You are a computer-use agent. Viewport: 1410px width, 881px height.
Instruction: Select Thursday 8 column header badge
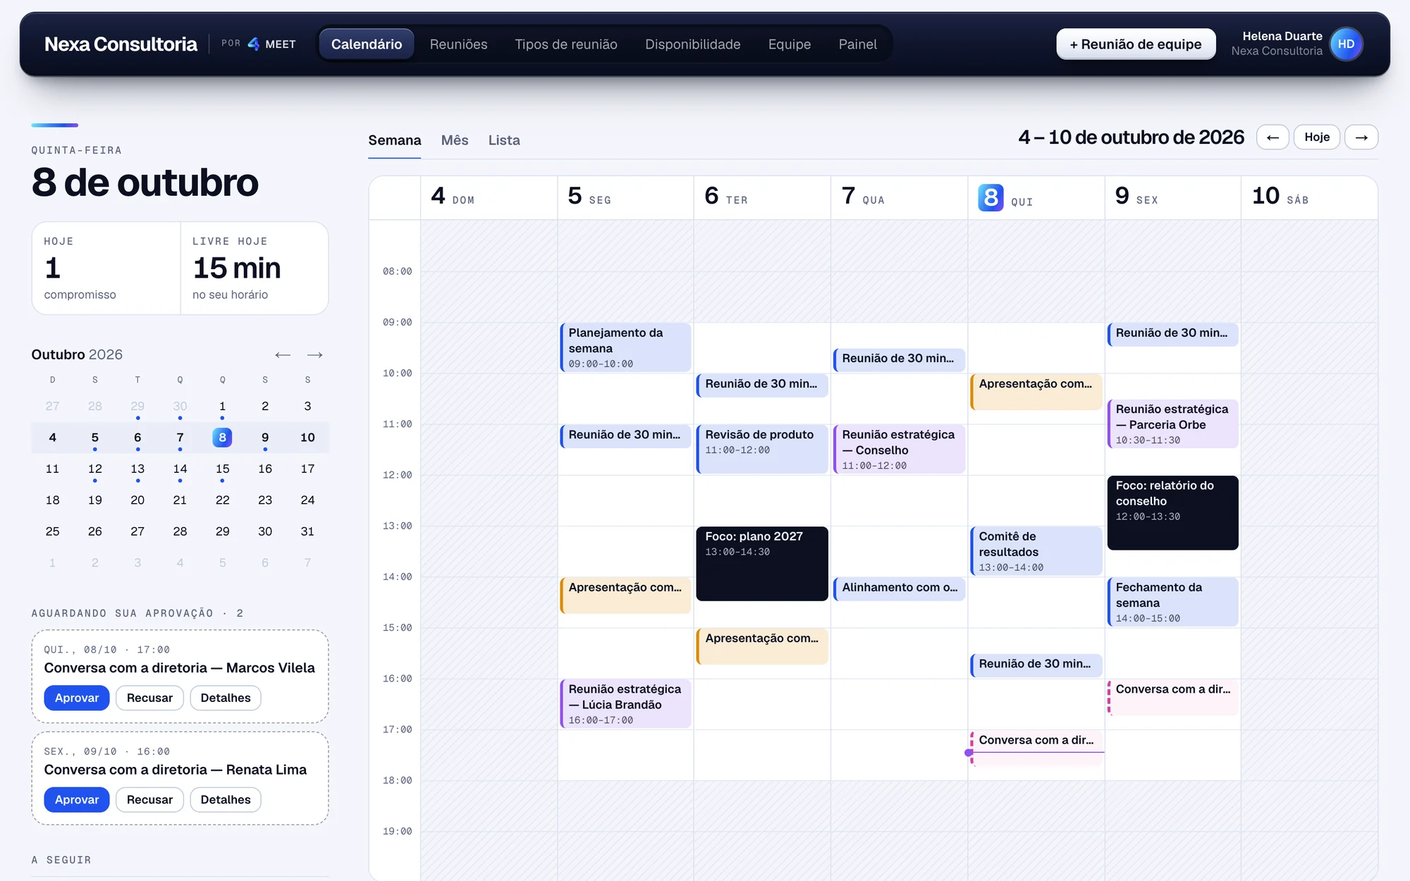(991, 197)
